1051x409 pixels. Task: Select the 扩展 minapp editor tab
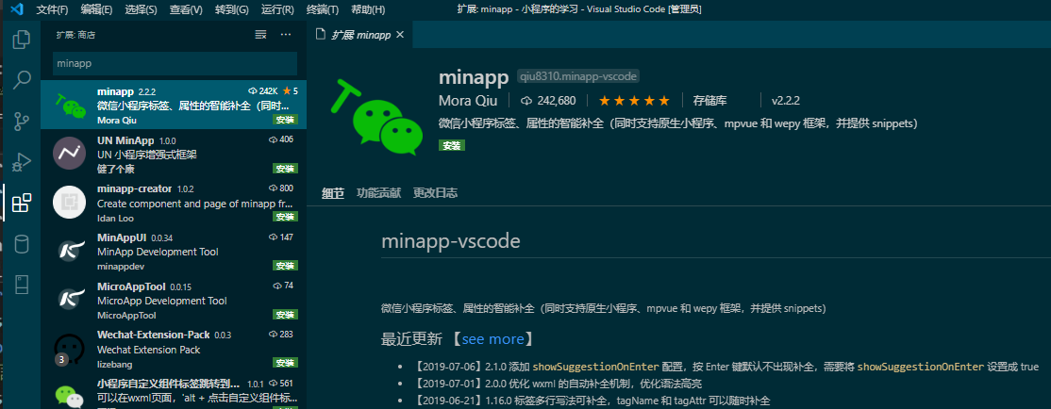pos(359,35)
